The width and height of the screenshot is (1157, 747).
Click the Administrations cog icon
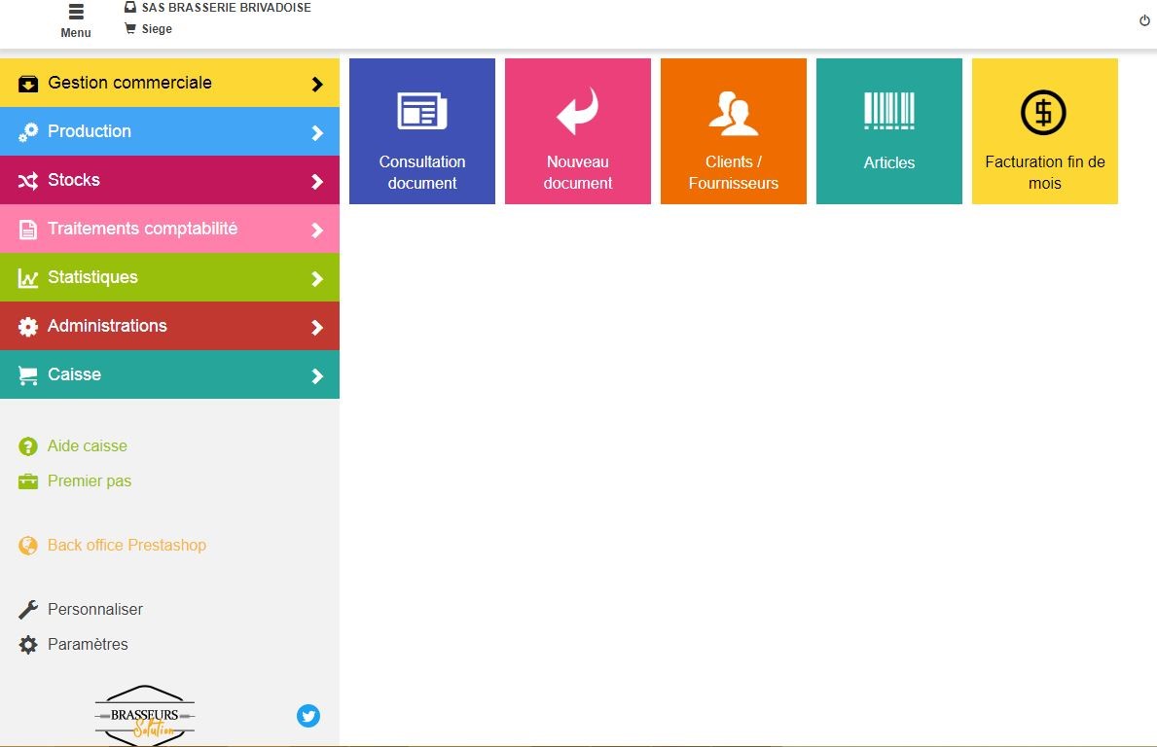(28, 327)
